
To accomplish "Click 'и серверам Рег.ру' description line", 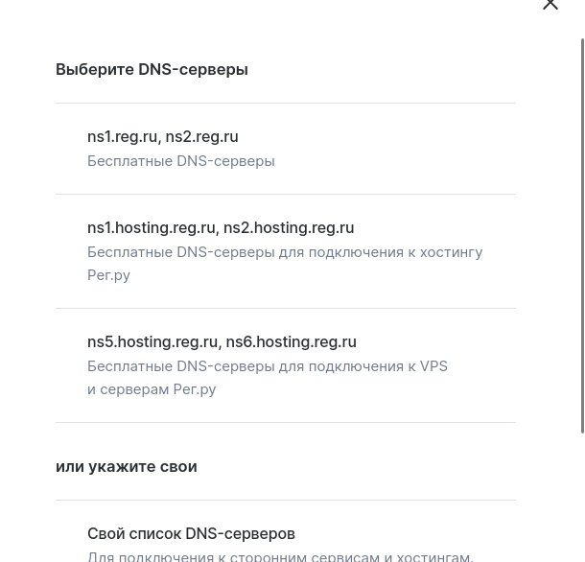I will 152,389.
